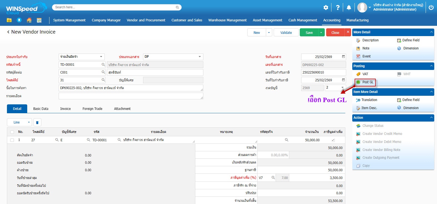
Task: Collapse the More Detail panel
Action: pos(431,32)
